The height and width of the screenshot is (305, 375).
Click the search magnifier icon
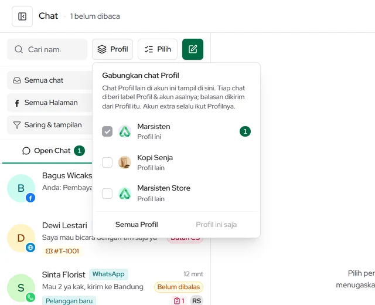(x=19, y=49)
